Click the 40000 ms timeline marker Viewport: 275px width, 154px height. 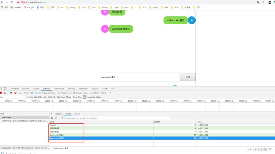point(104,101)
